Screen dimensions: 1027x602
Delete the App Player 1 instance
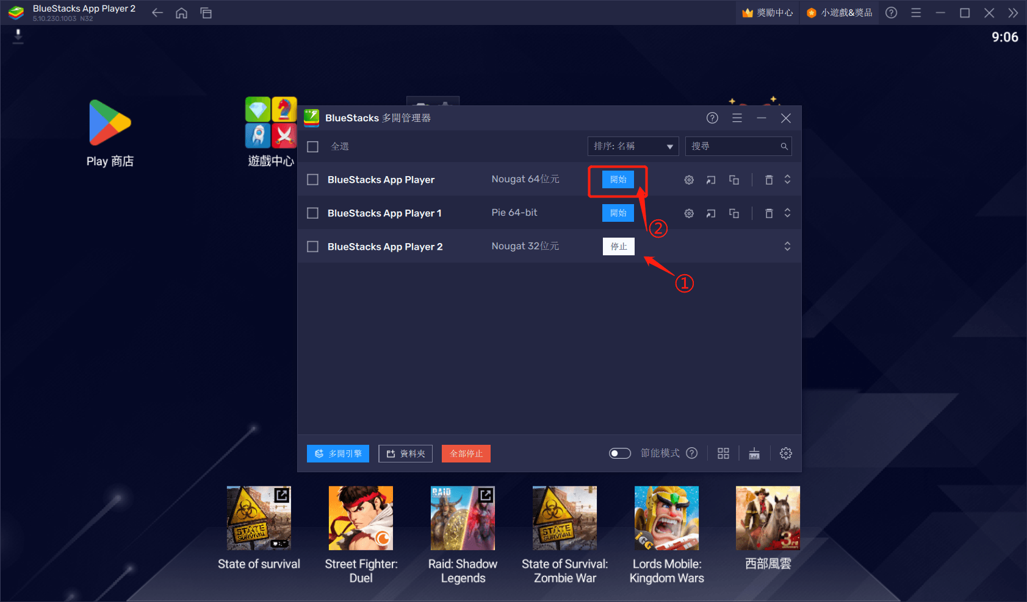tap(769, 213)
